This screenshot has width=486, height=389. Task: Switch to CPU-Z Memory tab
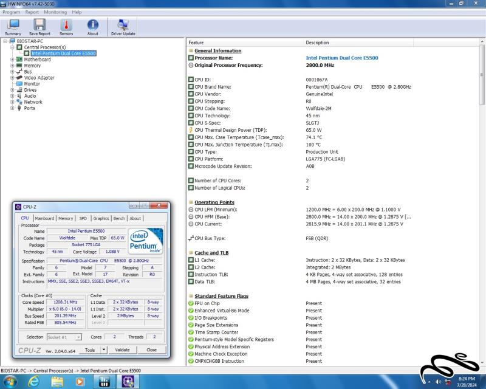pos(66,218)
